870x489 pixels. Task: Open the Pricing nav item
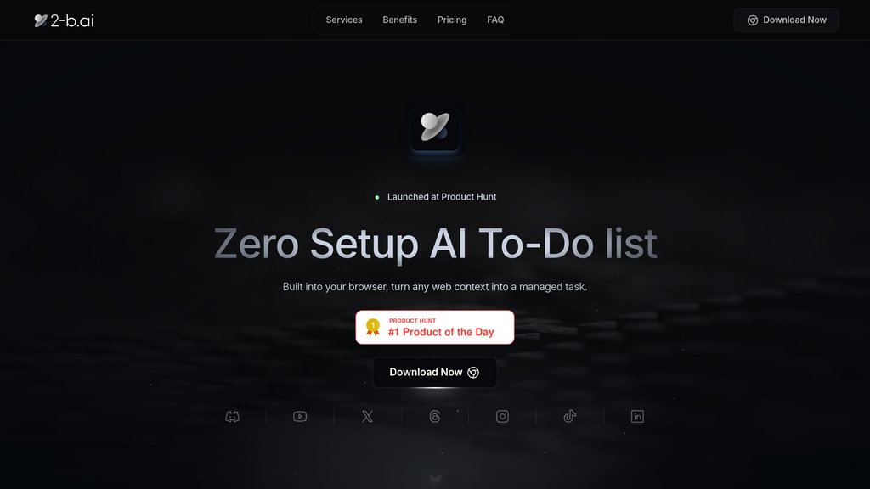coord(452,20)
